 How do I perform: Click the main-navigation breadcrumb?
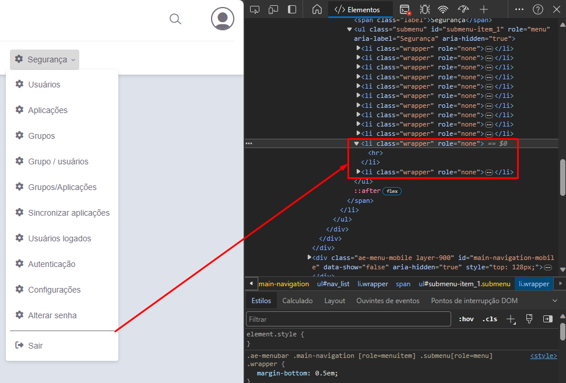pos(284,284)
